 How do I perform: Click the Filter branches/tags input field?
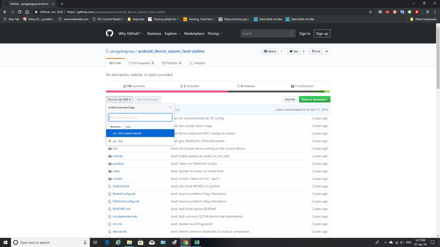pos(140,117)
